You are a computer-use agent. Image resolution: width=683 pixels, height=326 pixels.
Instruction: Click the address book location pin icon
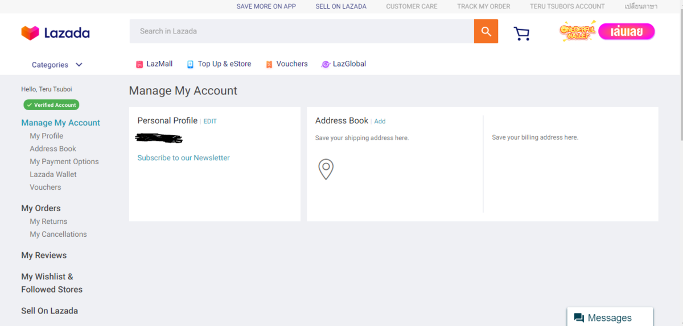pos(326,169)
